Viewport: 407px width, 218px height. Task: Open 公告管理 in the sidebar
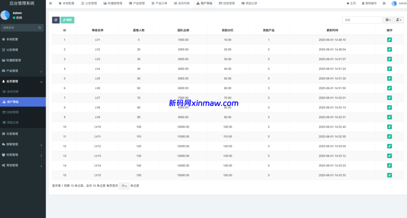coord(23,50)
